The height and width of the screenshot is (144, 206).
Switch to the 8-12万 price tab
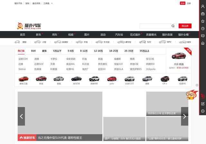(84, 51)
